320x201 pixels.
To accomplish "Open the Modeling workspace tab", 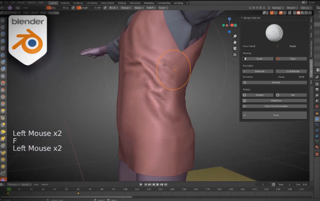I will pyautogui.click(x=65, y=3).
